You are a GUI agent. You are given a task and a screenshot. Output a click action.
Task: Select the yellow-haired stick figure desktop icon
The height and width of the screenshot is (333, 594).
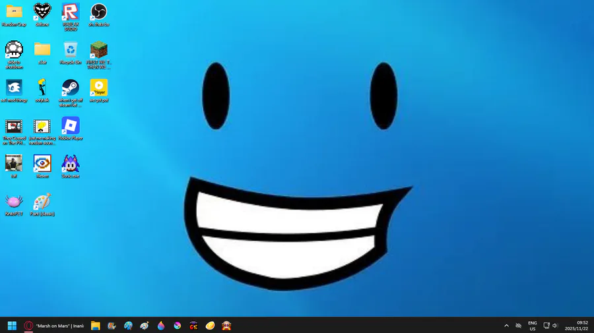pyautogui.click(x=42, y=88)
